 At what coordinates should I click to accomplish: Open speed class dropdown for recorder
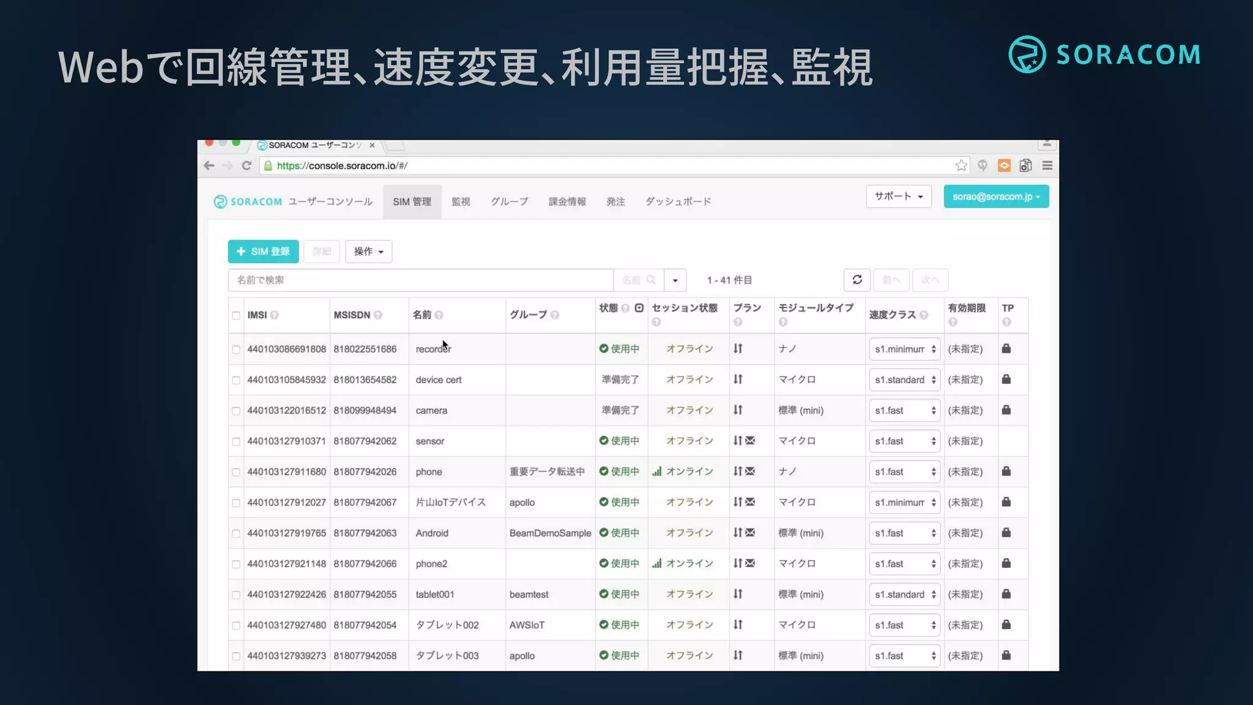click(904, 349)
